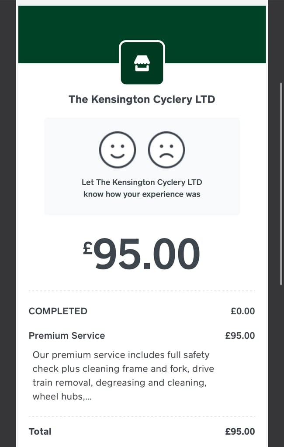Click the £95.00 price for Premium Service
Image resolution: width=284 pixels, height=447 pixels.
[x=240, y=336]
